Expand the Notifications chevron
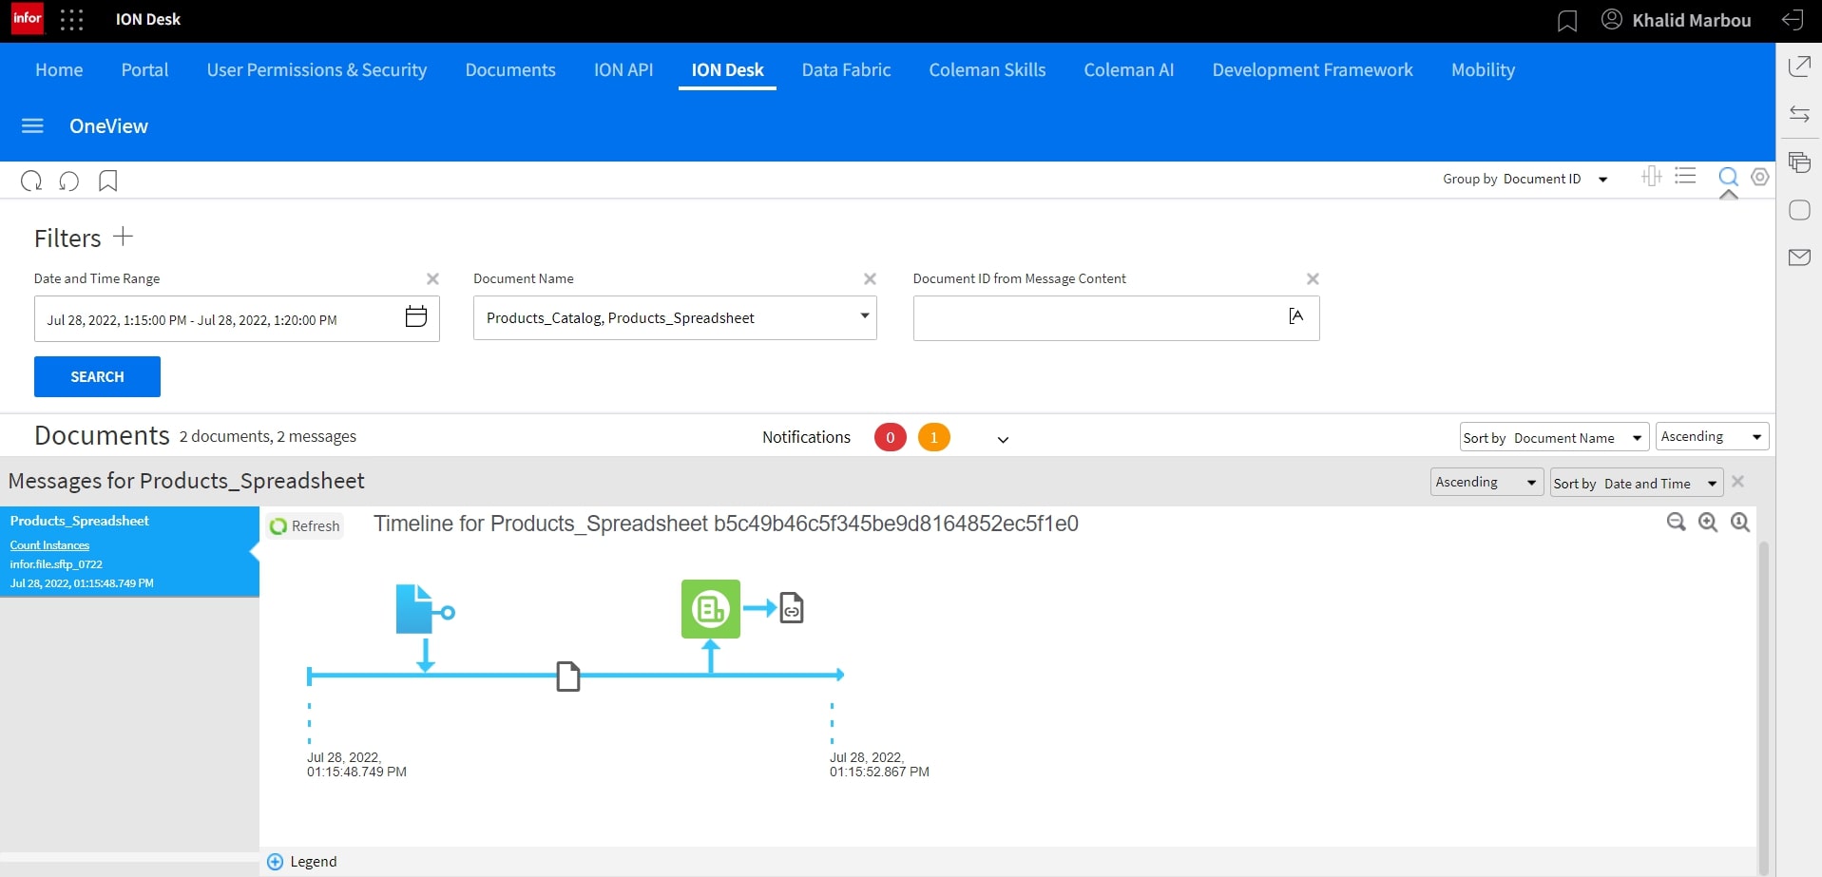 [x=1003, y=439]
